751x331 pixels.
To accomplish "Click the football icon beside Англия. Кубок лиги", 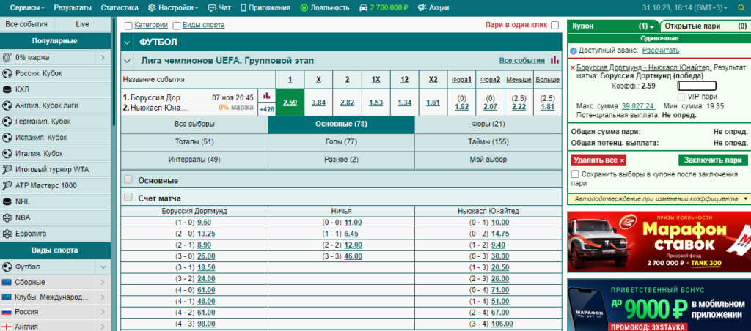I will (7, 105).
